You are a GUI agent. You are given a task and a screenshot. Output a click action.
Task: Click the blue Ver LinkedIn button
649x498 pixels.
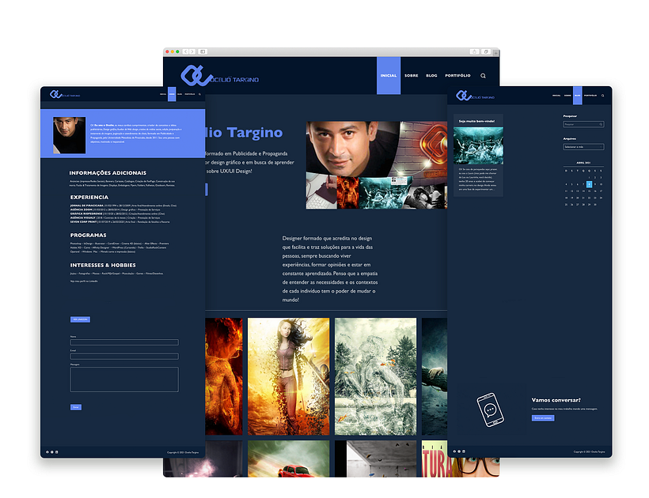click(x=80, y=319)
